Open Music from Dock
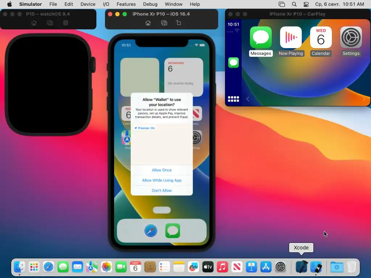The width and height of the screenshot is (371, 278). coord(222,267)
